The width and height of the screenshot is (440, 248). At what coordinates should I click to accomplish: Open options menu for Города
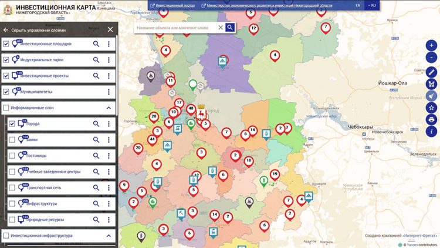109,124
